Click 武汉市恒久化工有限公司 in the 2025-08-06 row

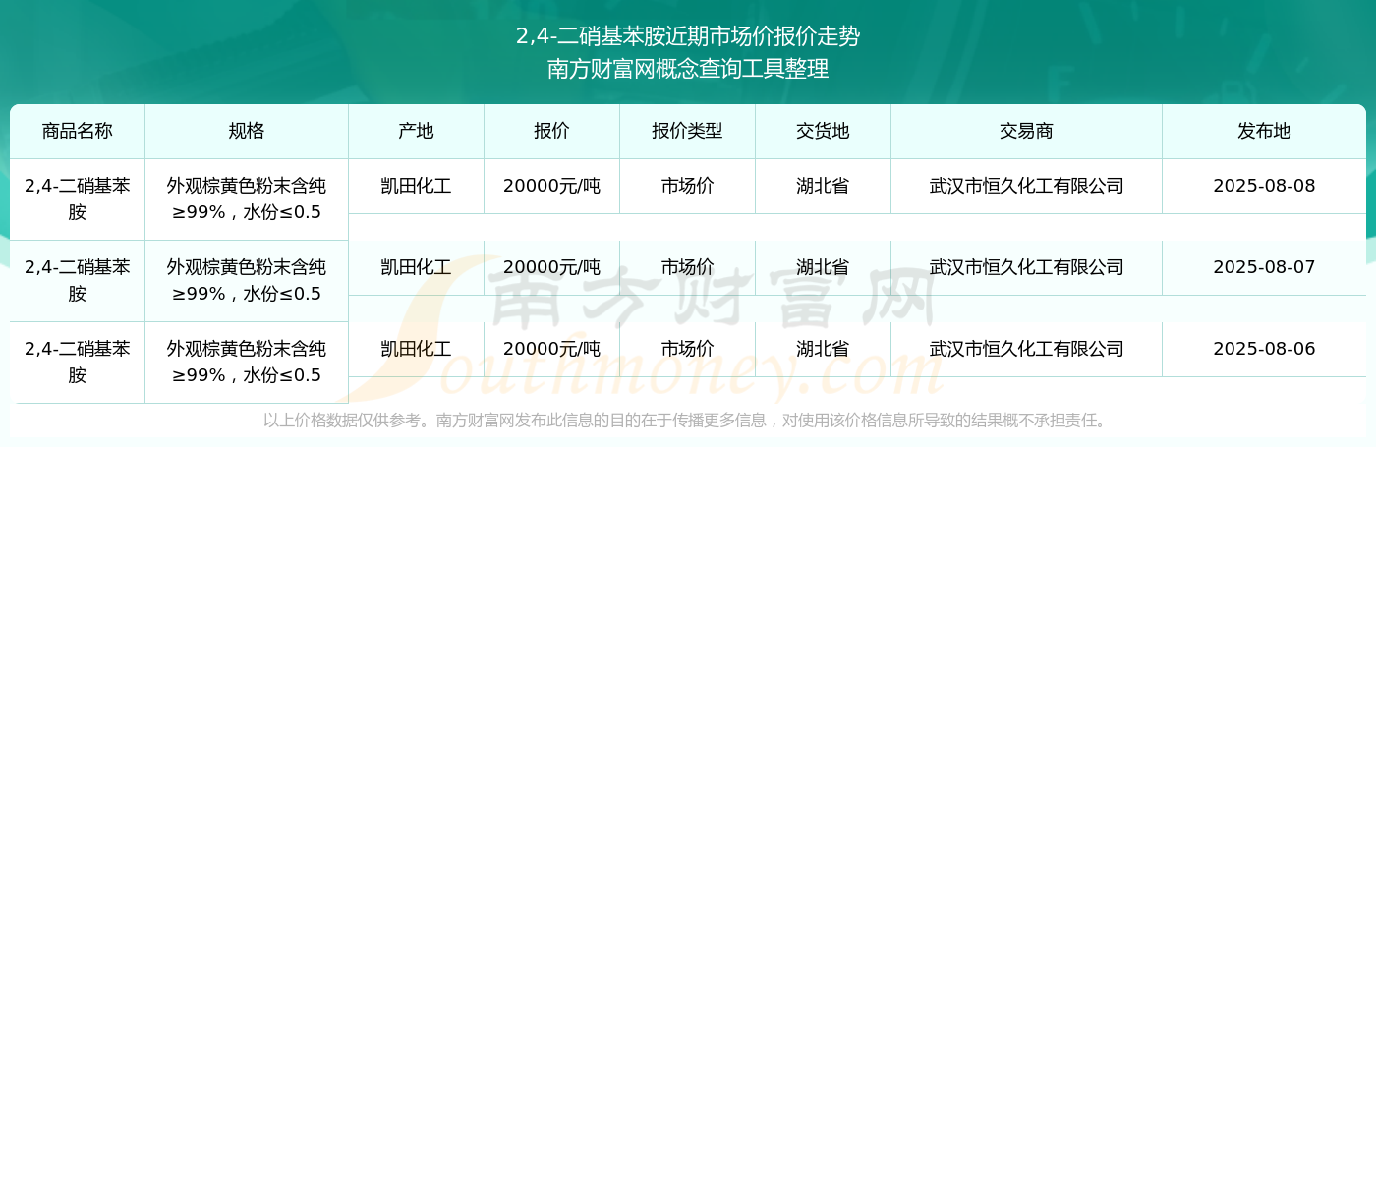[x=1026, y=349]
